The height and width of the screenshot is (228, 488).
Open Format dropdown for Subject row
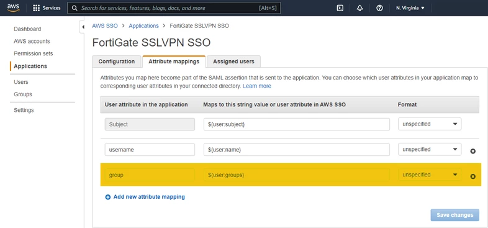(430, 124)
